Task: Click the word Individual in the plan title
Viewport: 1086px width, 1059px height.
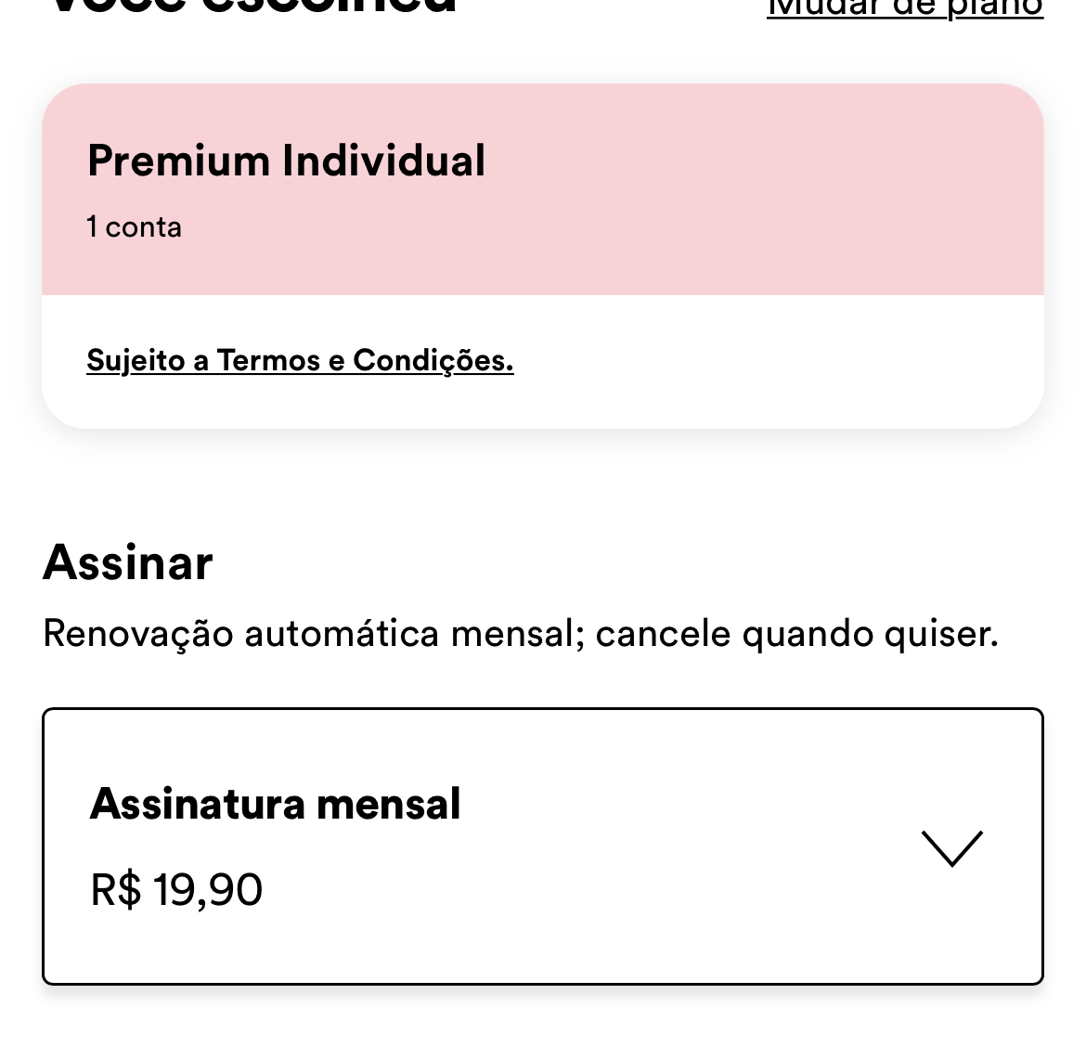Action: (384, 161)
